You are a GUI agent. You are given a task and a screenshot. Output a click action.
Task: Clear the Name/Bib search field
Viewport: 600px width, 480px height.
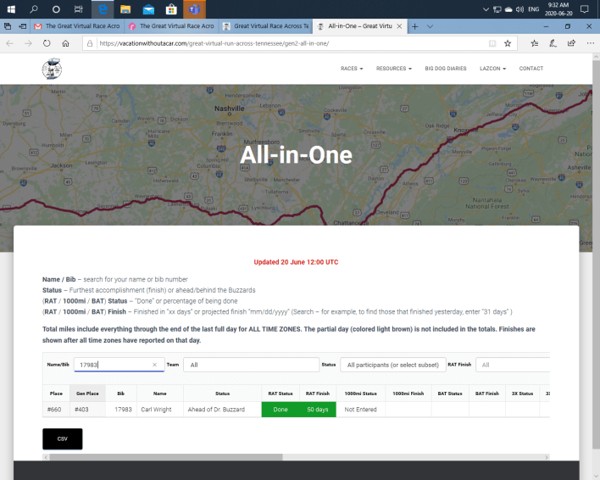tap(154, 365)
